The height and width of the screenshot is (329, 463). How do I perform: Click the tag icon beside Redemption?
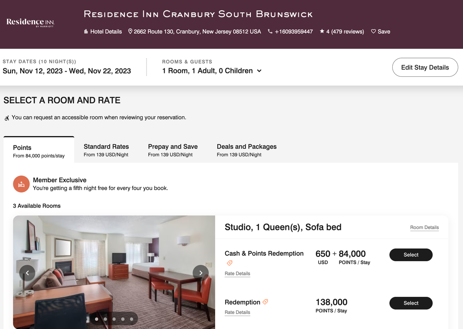coord(265,302)
